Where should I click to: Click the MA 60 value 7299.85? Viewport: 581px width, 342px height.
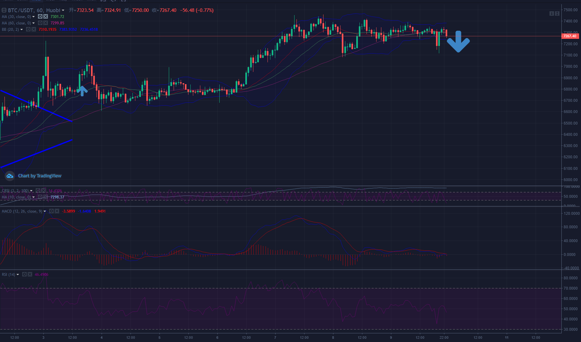tap(57, 23)
